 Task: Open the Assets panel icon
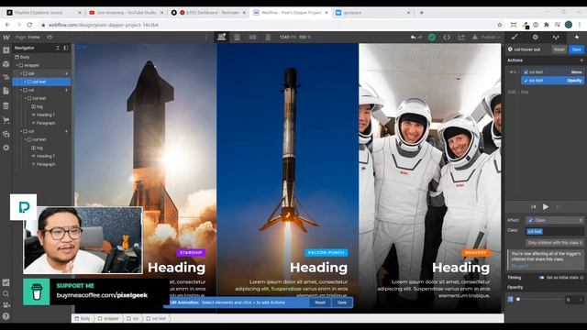[6, 134]
